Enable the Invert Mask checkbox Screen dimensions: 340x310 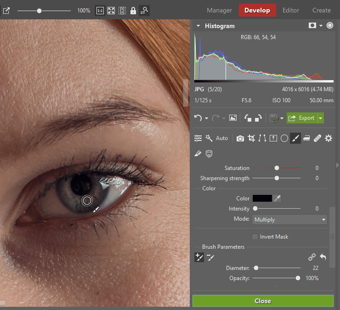tap(255, 237)
